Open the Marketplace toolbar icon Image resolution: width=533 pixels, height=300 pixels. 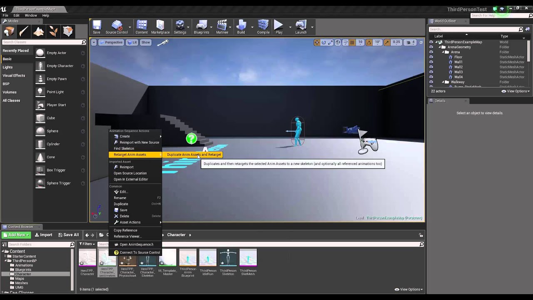pyautogui.click(x=160, y=27)
